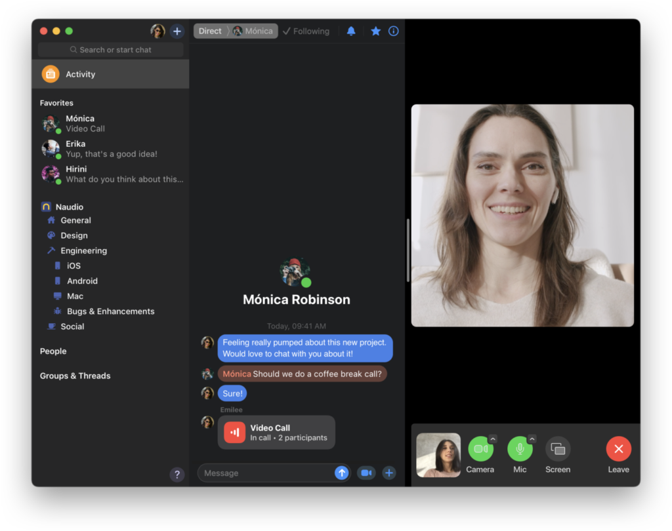672x531 pixels.
Task: Click in the Message input field
Action: click(x=269, y=473)
